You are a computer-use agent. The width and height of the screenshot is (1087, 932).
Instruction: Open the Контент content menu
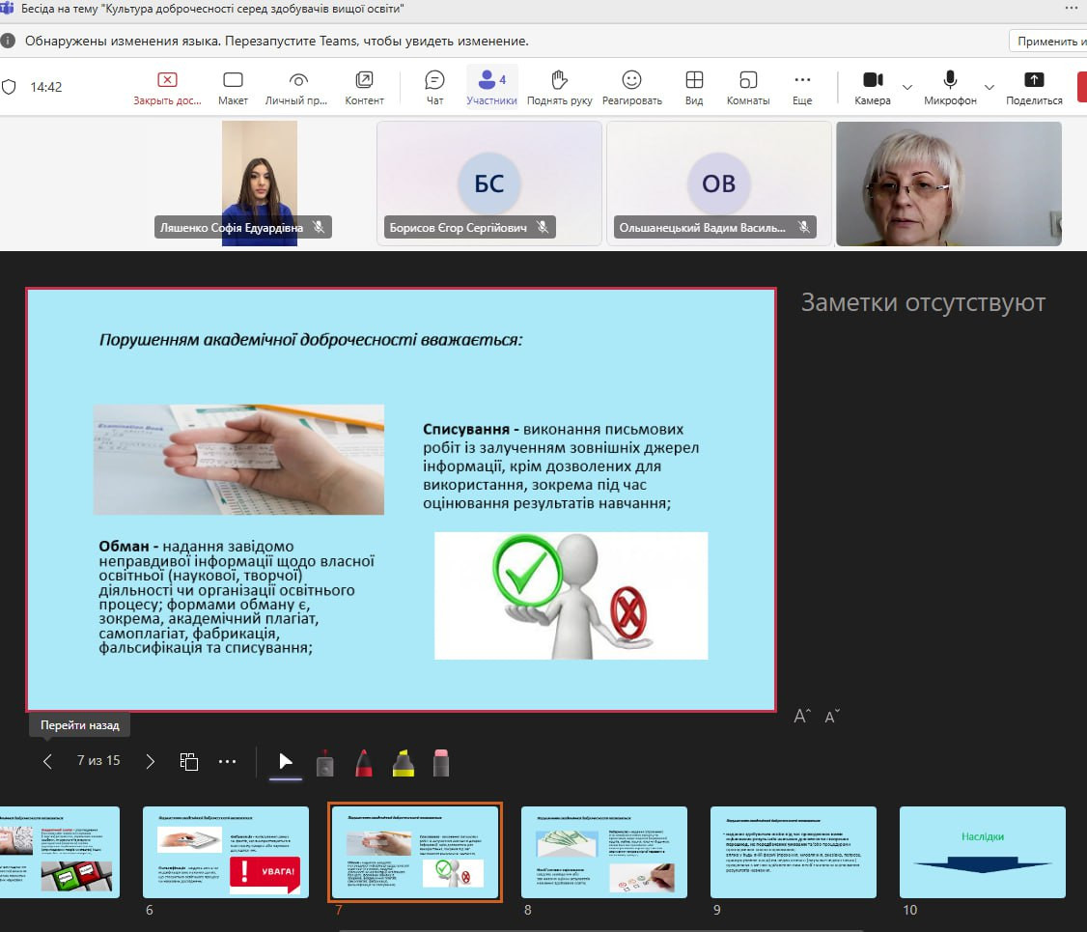tap(364, 86)
